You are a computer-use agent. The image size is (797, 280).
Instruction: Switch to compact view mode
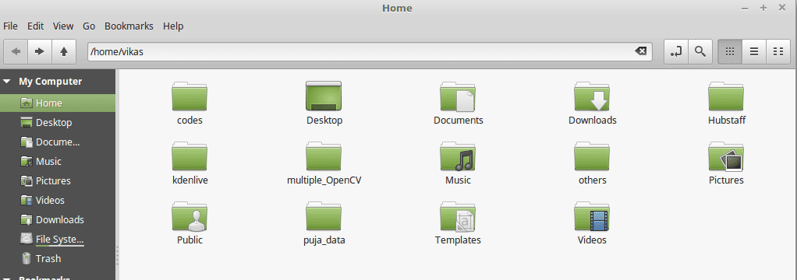click(778, 51)
